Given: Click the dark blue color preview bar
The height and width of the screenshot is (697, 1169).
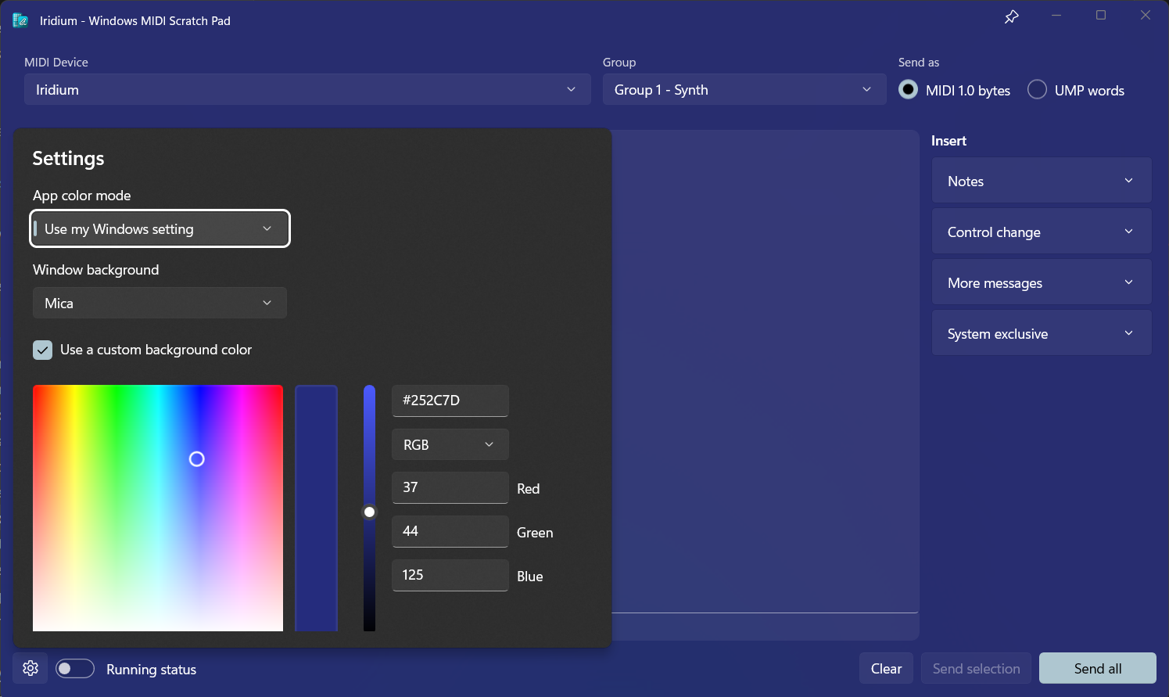Looking at the screenshot, I should click(x=316, y=508).
